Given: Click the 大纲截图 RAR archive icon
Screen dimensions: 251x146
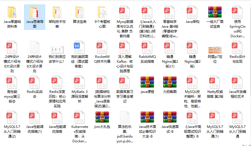Looking at the screenshot, I should click(170, 82).
